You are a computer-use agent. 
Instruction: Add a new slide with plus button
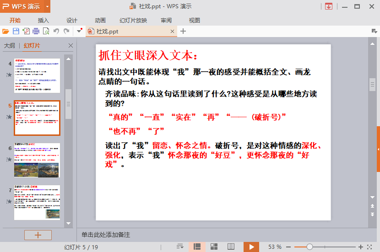click(x=38, y=235)
